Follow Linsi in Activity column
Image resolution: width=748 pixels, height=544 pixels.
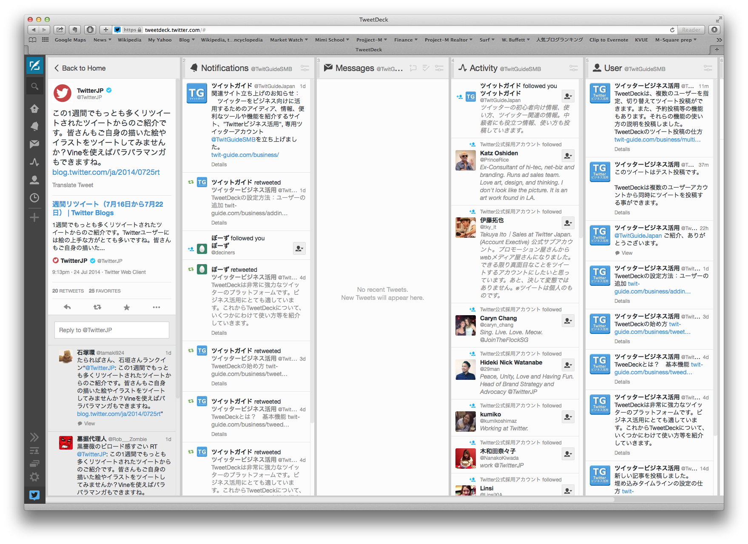tap(568, 490)
